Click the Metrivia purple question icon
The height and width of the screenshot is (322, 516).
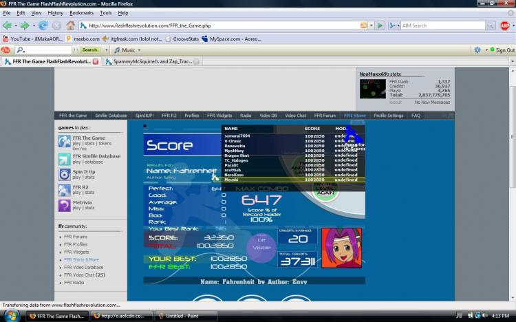65,206
